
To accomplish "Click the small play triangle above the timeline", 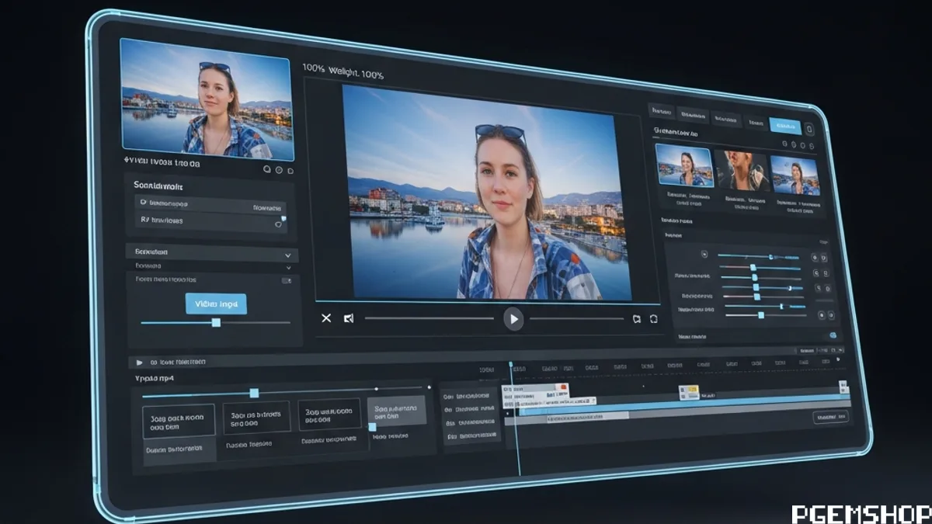I will (140, 363).
